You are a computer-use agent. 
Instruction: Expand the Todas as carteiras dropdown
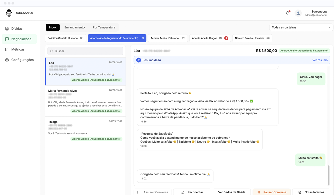click(x=301, y=27)
